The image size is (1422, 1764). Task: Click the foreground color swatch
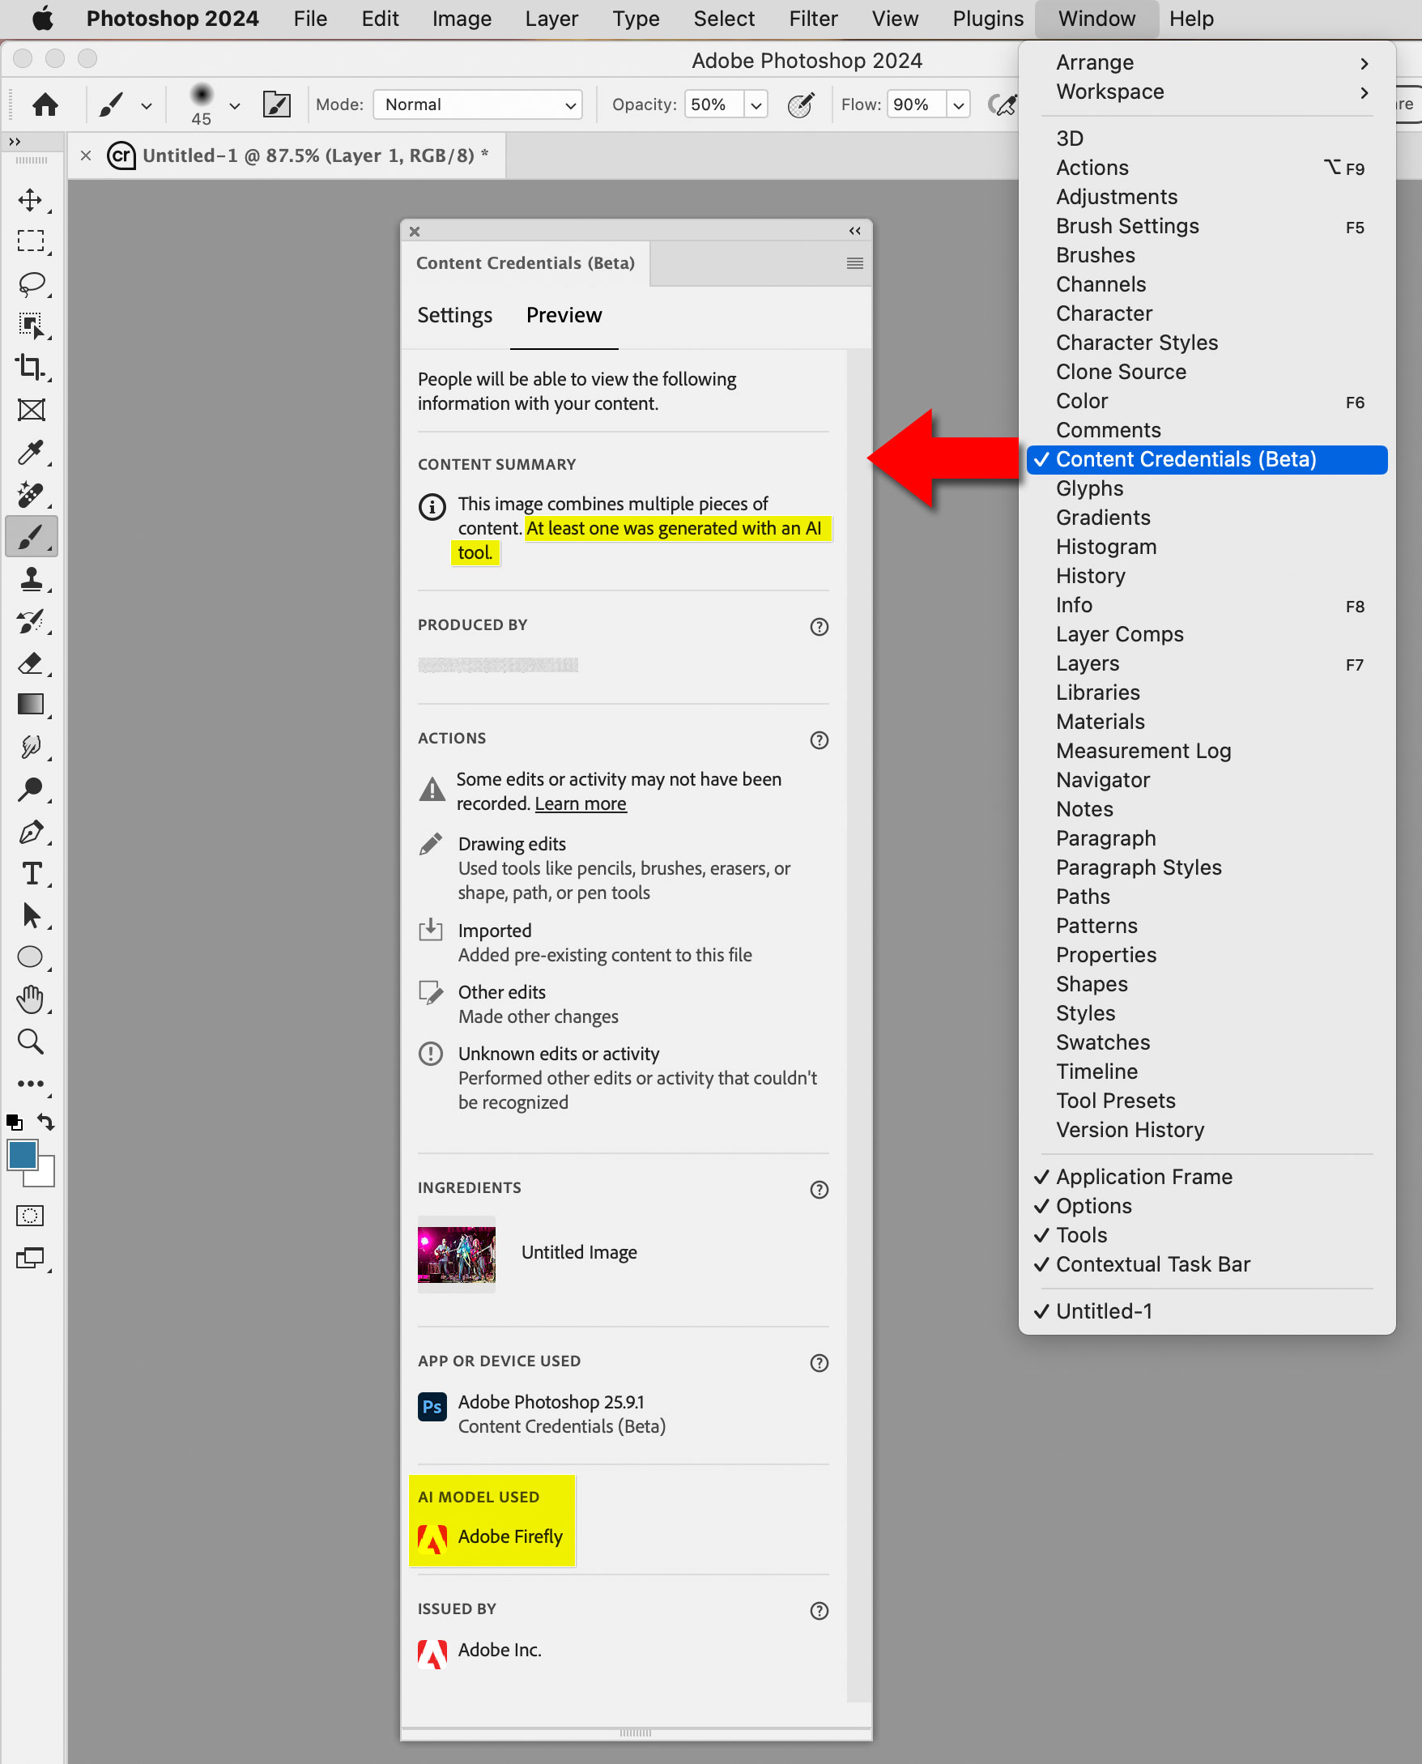(x=22, y=1155)
